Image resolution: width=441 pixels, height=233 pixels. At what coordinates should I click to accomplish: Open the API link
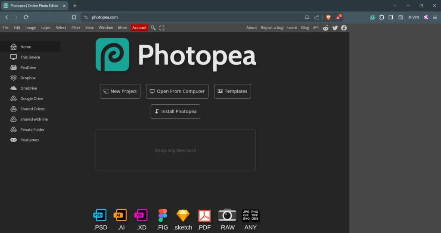point(316,28)
